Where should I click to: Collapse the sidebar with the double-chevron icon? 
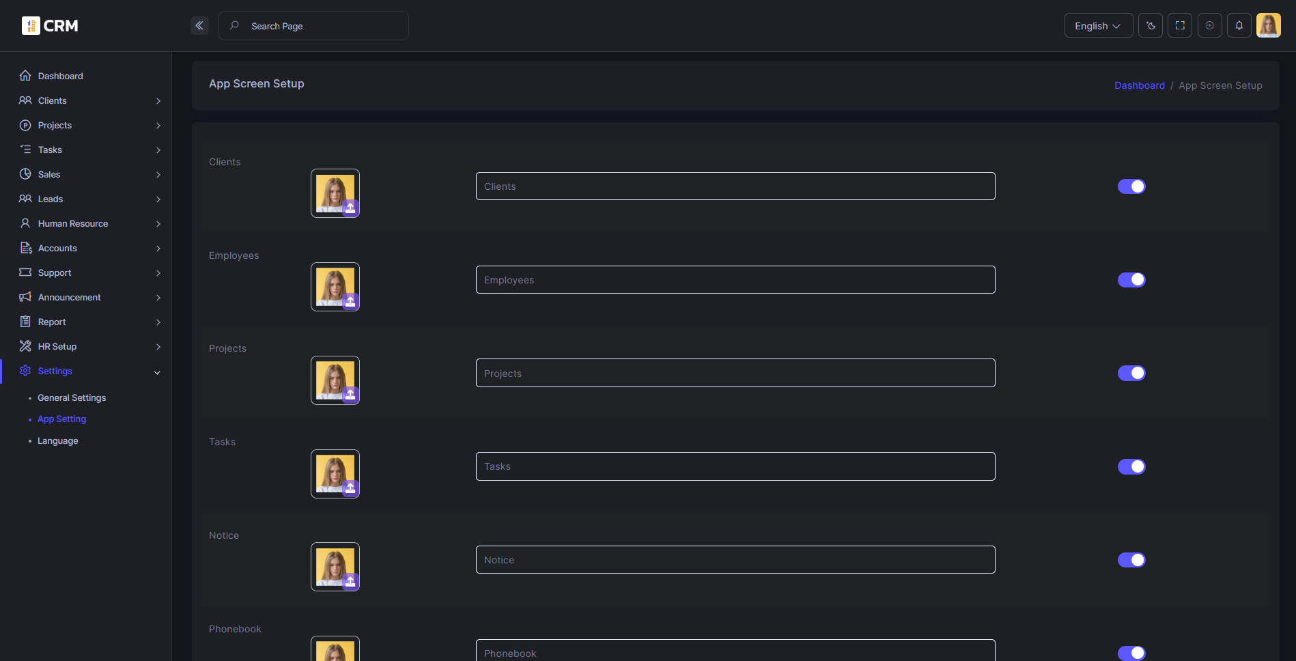point(199,26)
